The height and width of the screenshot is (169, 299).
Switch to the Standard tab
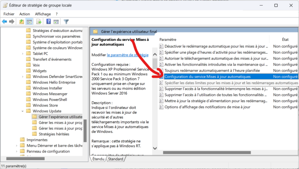[115, 159]
